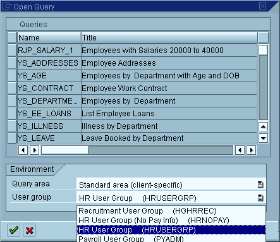Viewport: 280px width, 242px height.
Task: Click vertical scrollbar up arrow
Action: click(263, 126)
